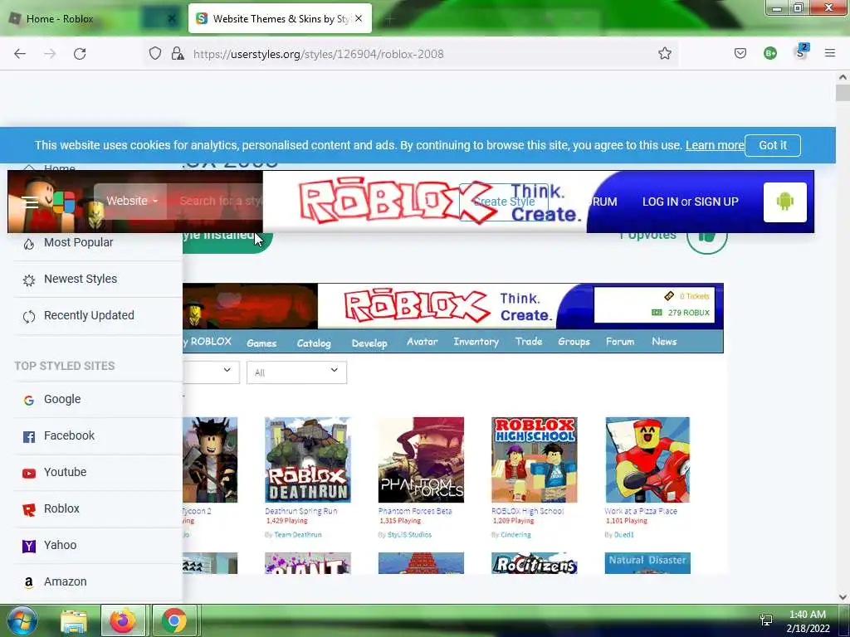The width and height of the screenshot is (850, 637).
Task: Open the Pocket save icon
Action: (740, 53)
